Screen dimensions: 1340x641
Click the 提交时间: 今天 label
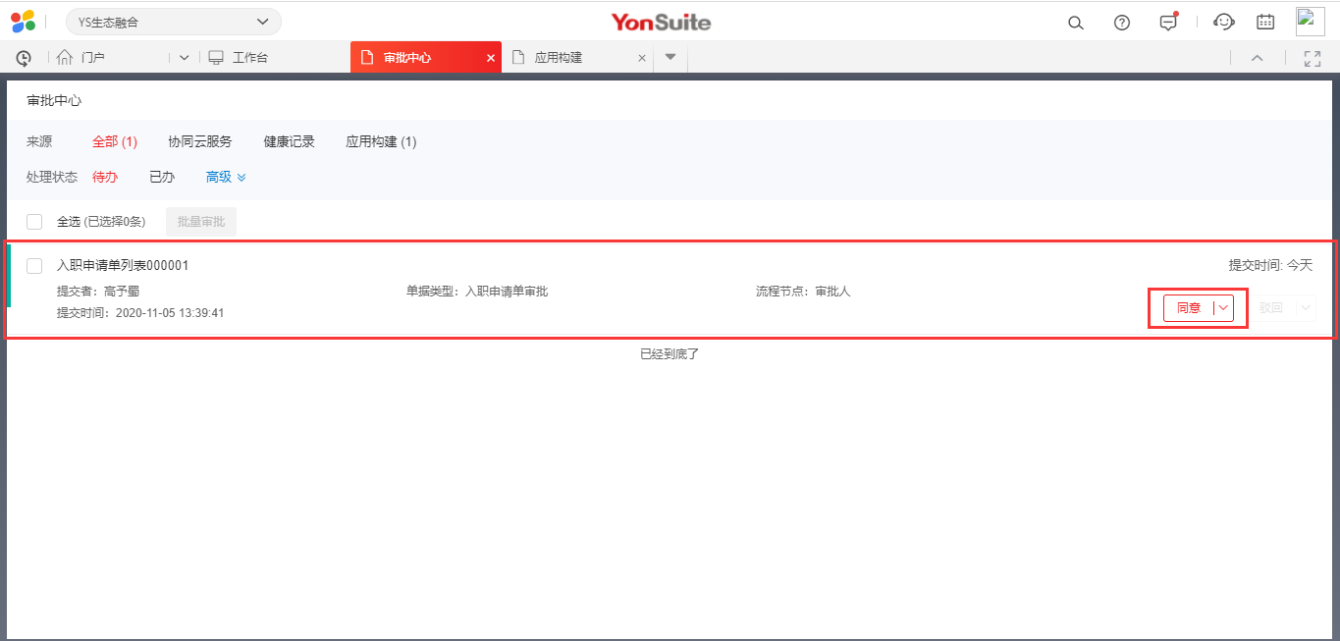1270,265
